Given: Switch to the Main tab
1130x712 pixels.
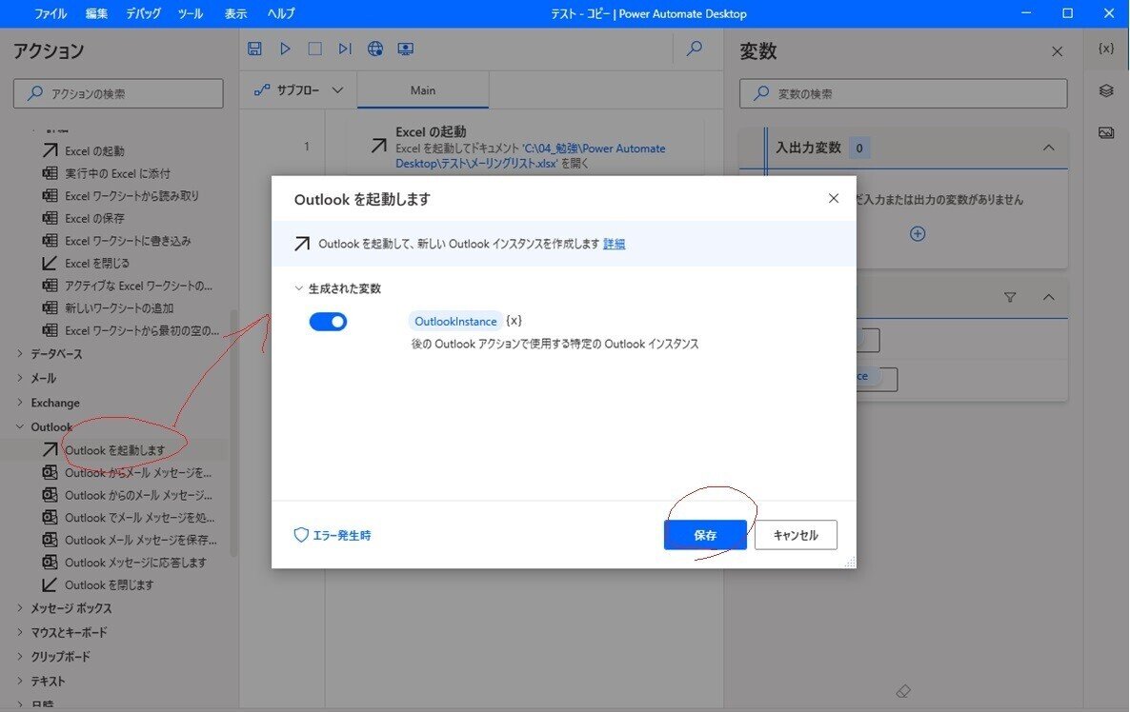Looking at the screenshot, I should click(422, 89).
